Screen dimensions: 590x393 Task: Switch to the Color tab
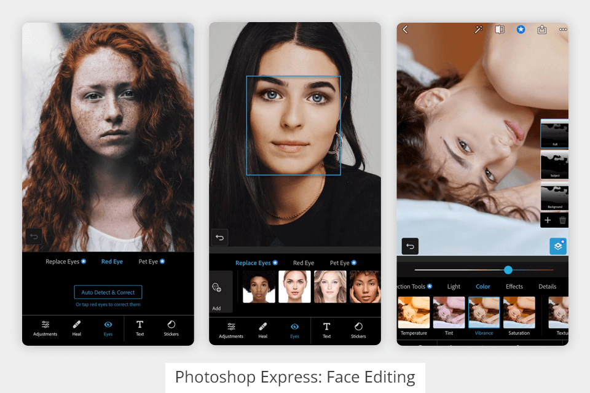(483, 287)
